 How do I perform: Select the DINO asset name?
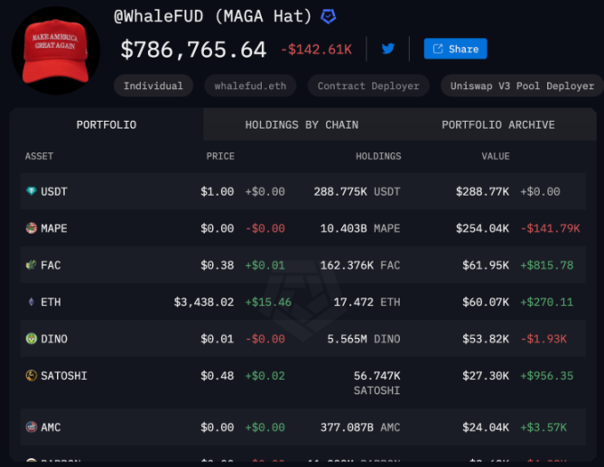click(x=54, y=339)
